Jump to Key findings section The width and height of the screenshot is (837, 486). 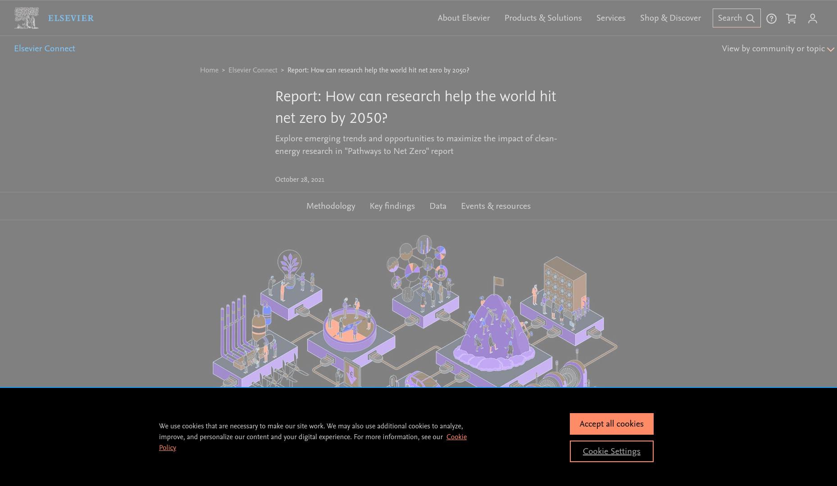pyautogui.click(x=392, y=206)
